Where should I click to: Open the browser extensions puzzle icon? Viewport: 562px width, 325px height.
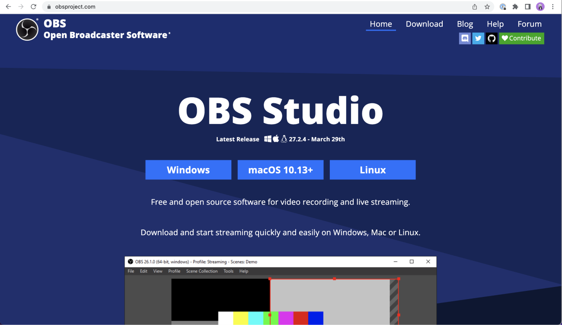click(x=515, y=6)
